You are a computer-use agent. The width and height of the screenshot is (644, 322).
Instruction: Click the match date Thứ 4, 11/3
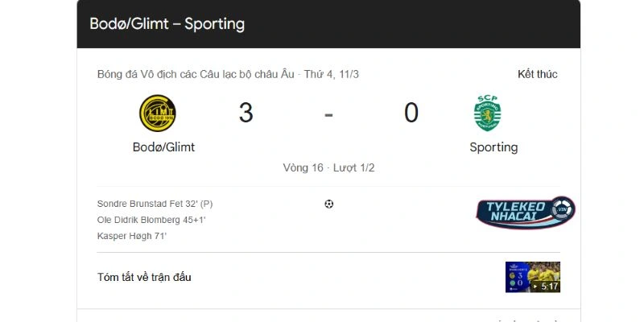(x=331, y=74)
